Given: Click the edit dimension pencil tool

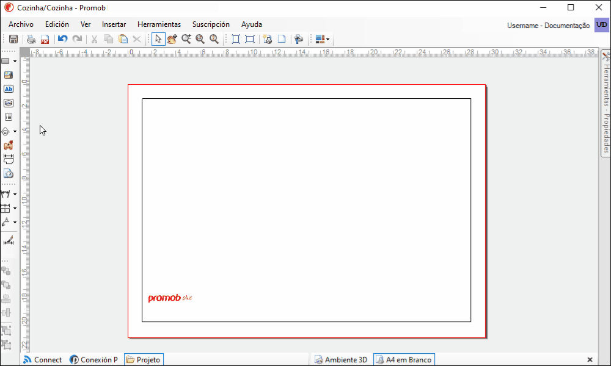Looking at the screenshot, I should point(8,240).
